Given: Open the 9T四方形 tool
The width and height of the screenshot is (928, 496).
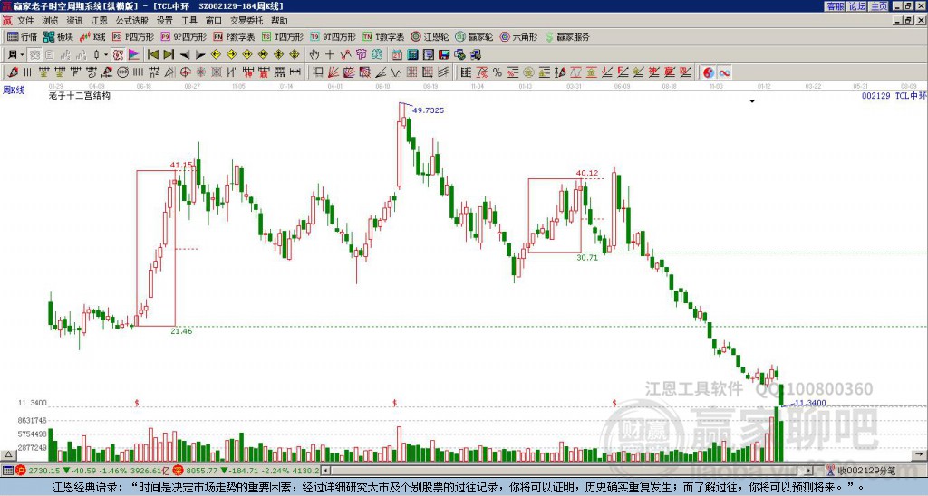Looking at the screenshot, I should pyautogui.click(x=333, y=36).
